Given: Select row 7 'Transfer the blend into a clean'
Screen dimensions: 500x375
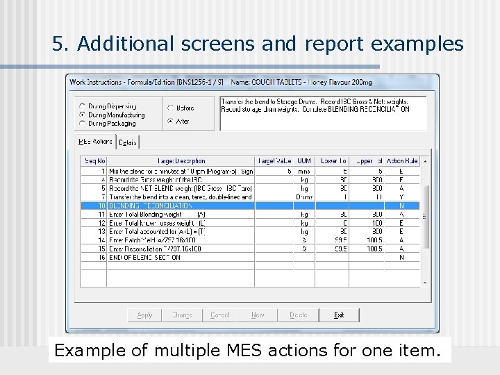Looking at the screenshot, I should 250,197.
